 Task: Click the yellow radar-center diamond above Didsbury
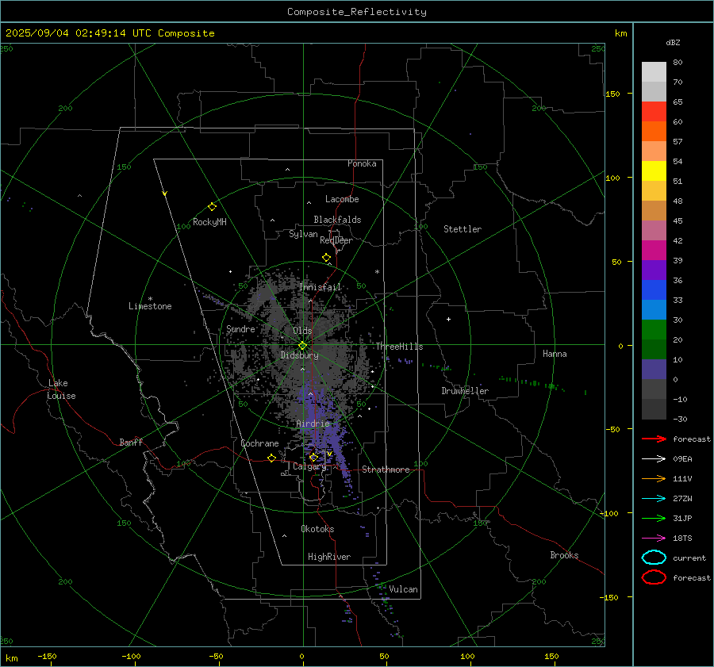(x=302, y=346)
